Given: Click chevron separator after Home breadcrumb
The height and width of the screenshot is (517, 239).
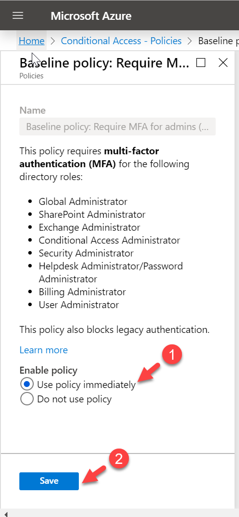Looking at the screenshot, I should tap(53, 41).
